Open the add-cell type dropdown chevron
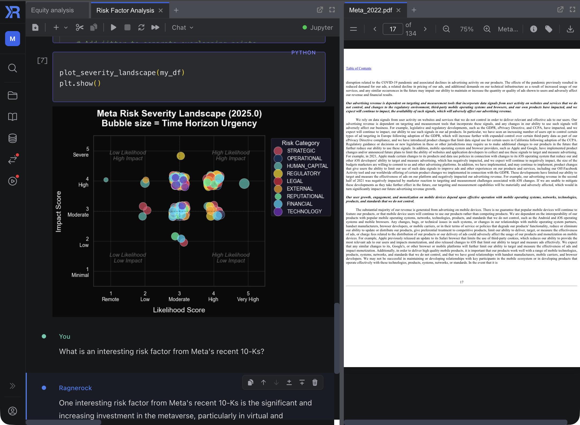The width and height of the screenshot is (580, 425). click(66, 27)
